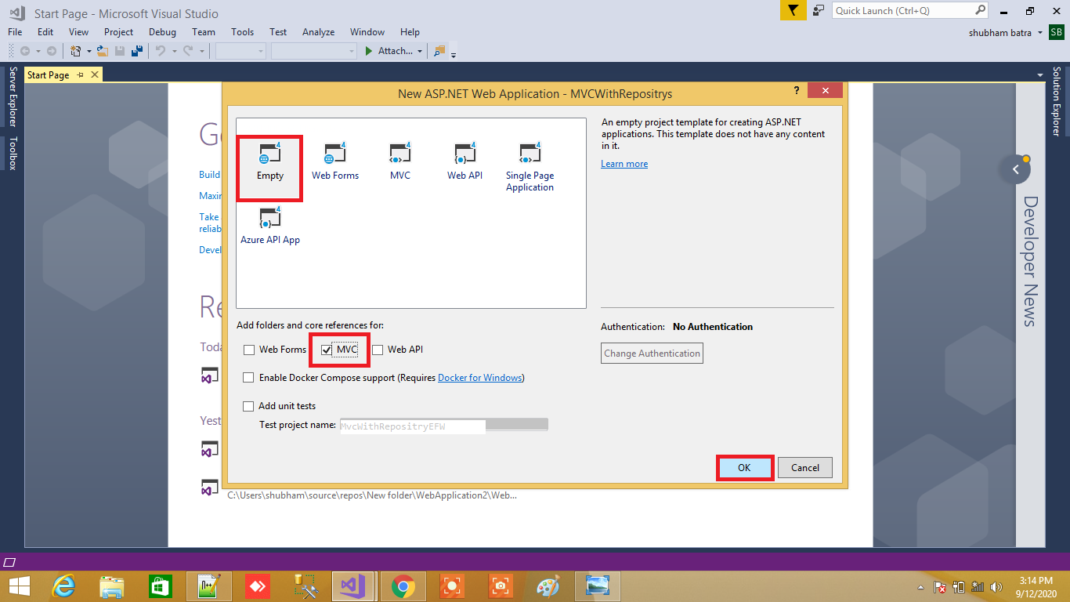Open the Solution Platforms combo box
Viewport: 1070px width, 602px height.
click(x=314, y=51)
